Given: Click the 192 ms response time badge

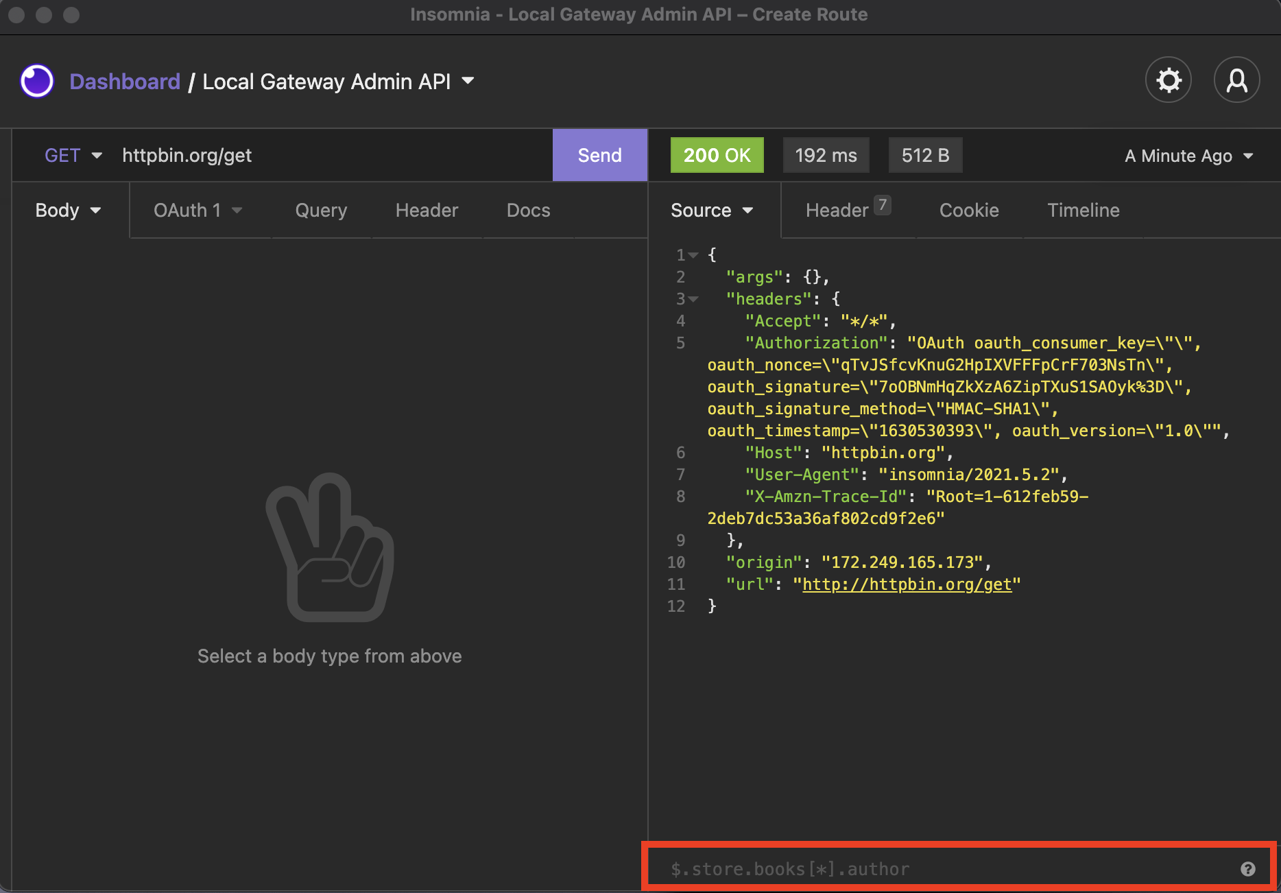Looking at the screenshot, I should [826, 155].
